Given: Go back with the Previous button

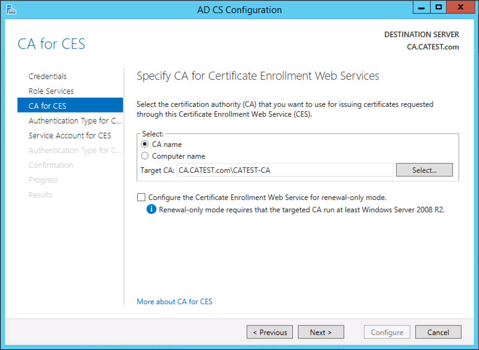Looking at the screenshot, I should 269,332.
